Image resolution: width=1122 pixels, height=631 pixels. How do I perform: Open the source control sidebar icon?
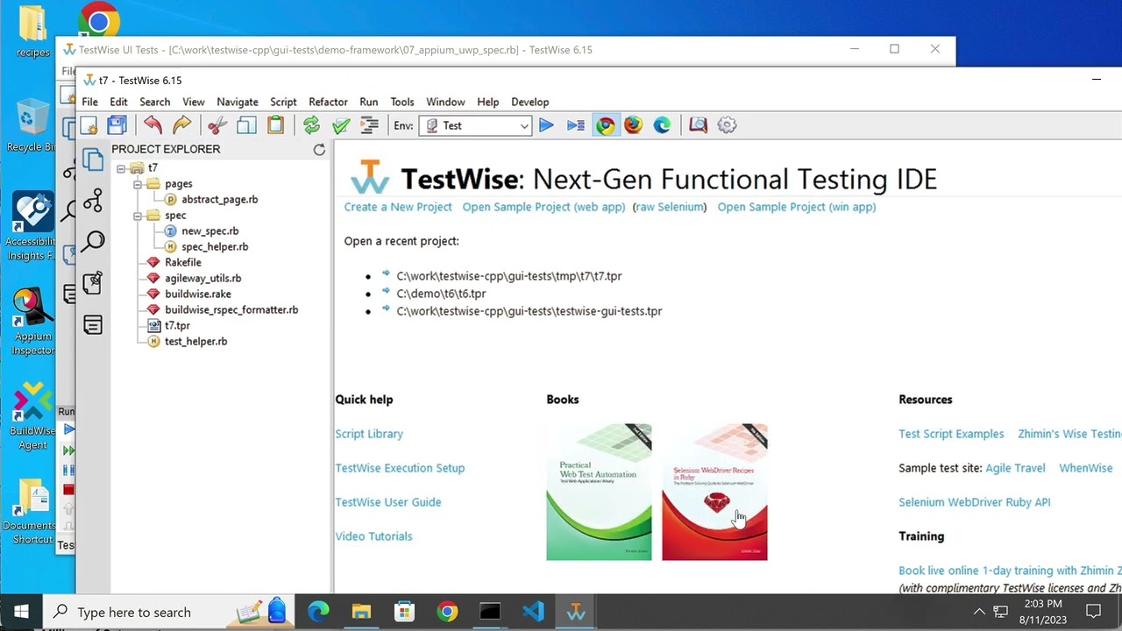tap(93, 201)
